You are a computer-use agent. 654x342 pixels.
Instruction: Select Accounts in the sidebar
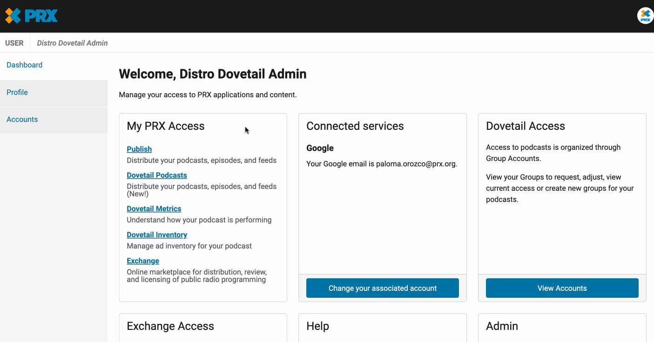22,119
